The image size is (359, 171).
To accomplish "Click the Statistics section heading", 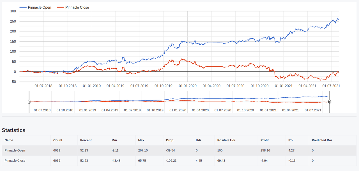I will click(x=14, y=130).
